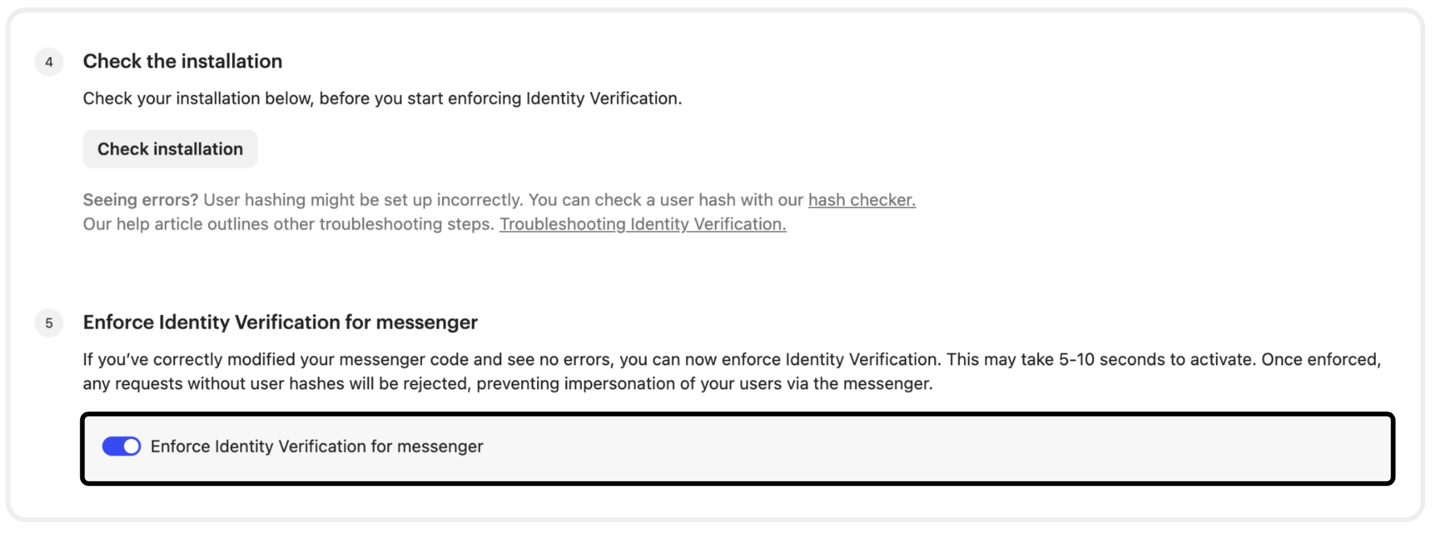Click "before you start enforcing Identity Verification" text
Viewport: 1432px width, 538px height.
[500, 99]
